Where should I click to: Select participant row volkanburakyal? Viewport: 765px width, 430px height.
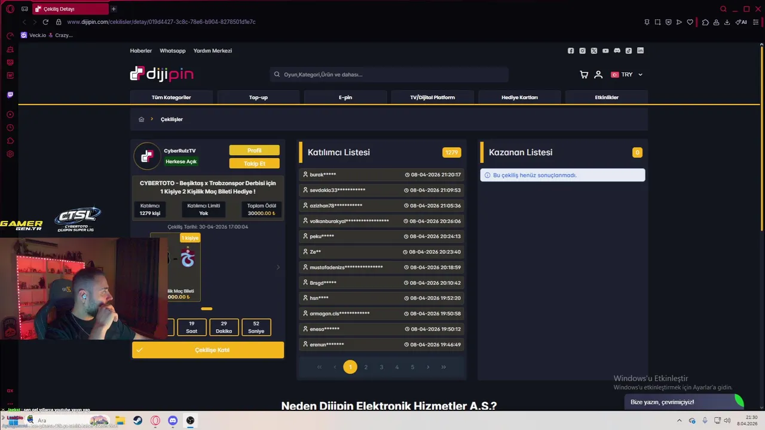(x=382, y=221)
